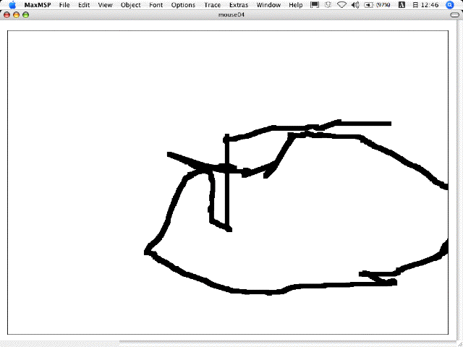This screenshot has width=463, height=347.
Task: Click the display status menu bar icon
Action: [x=315, y=5]
